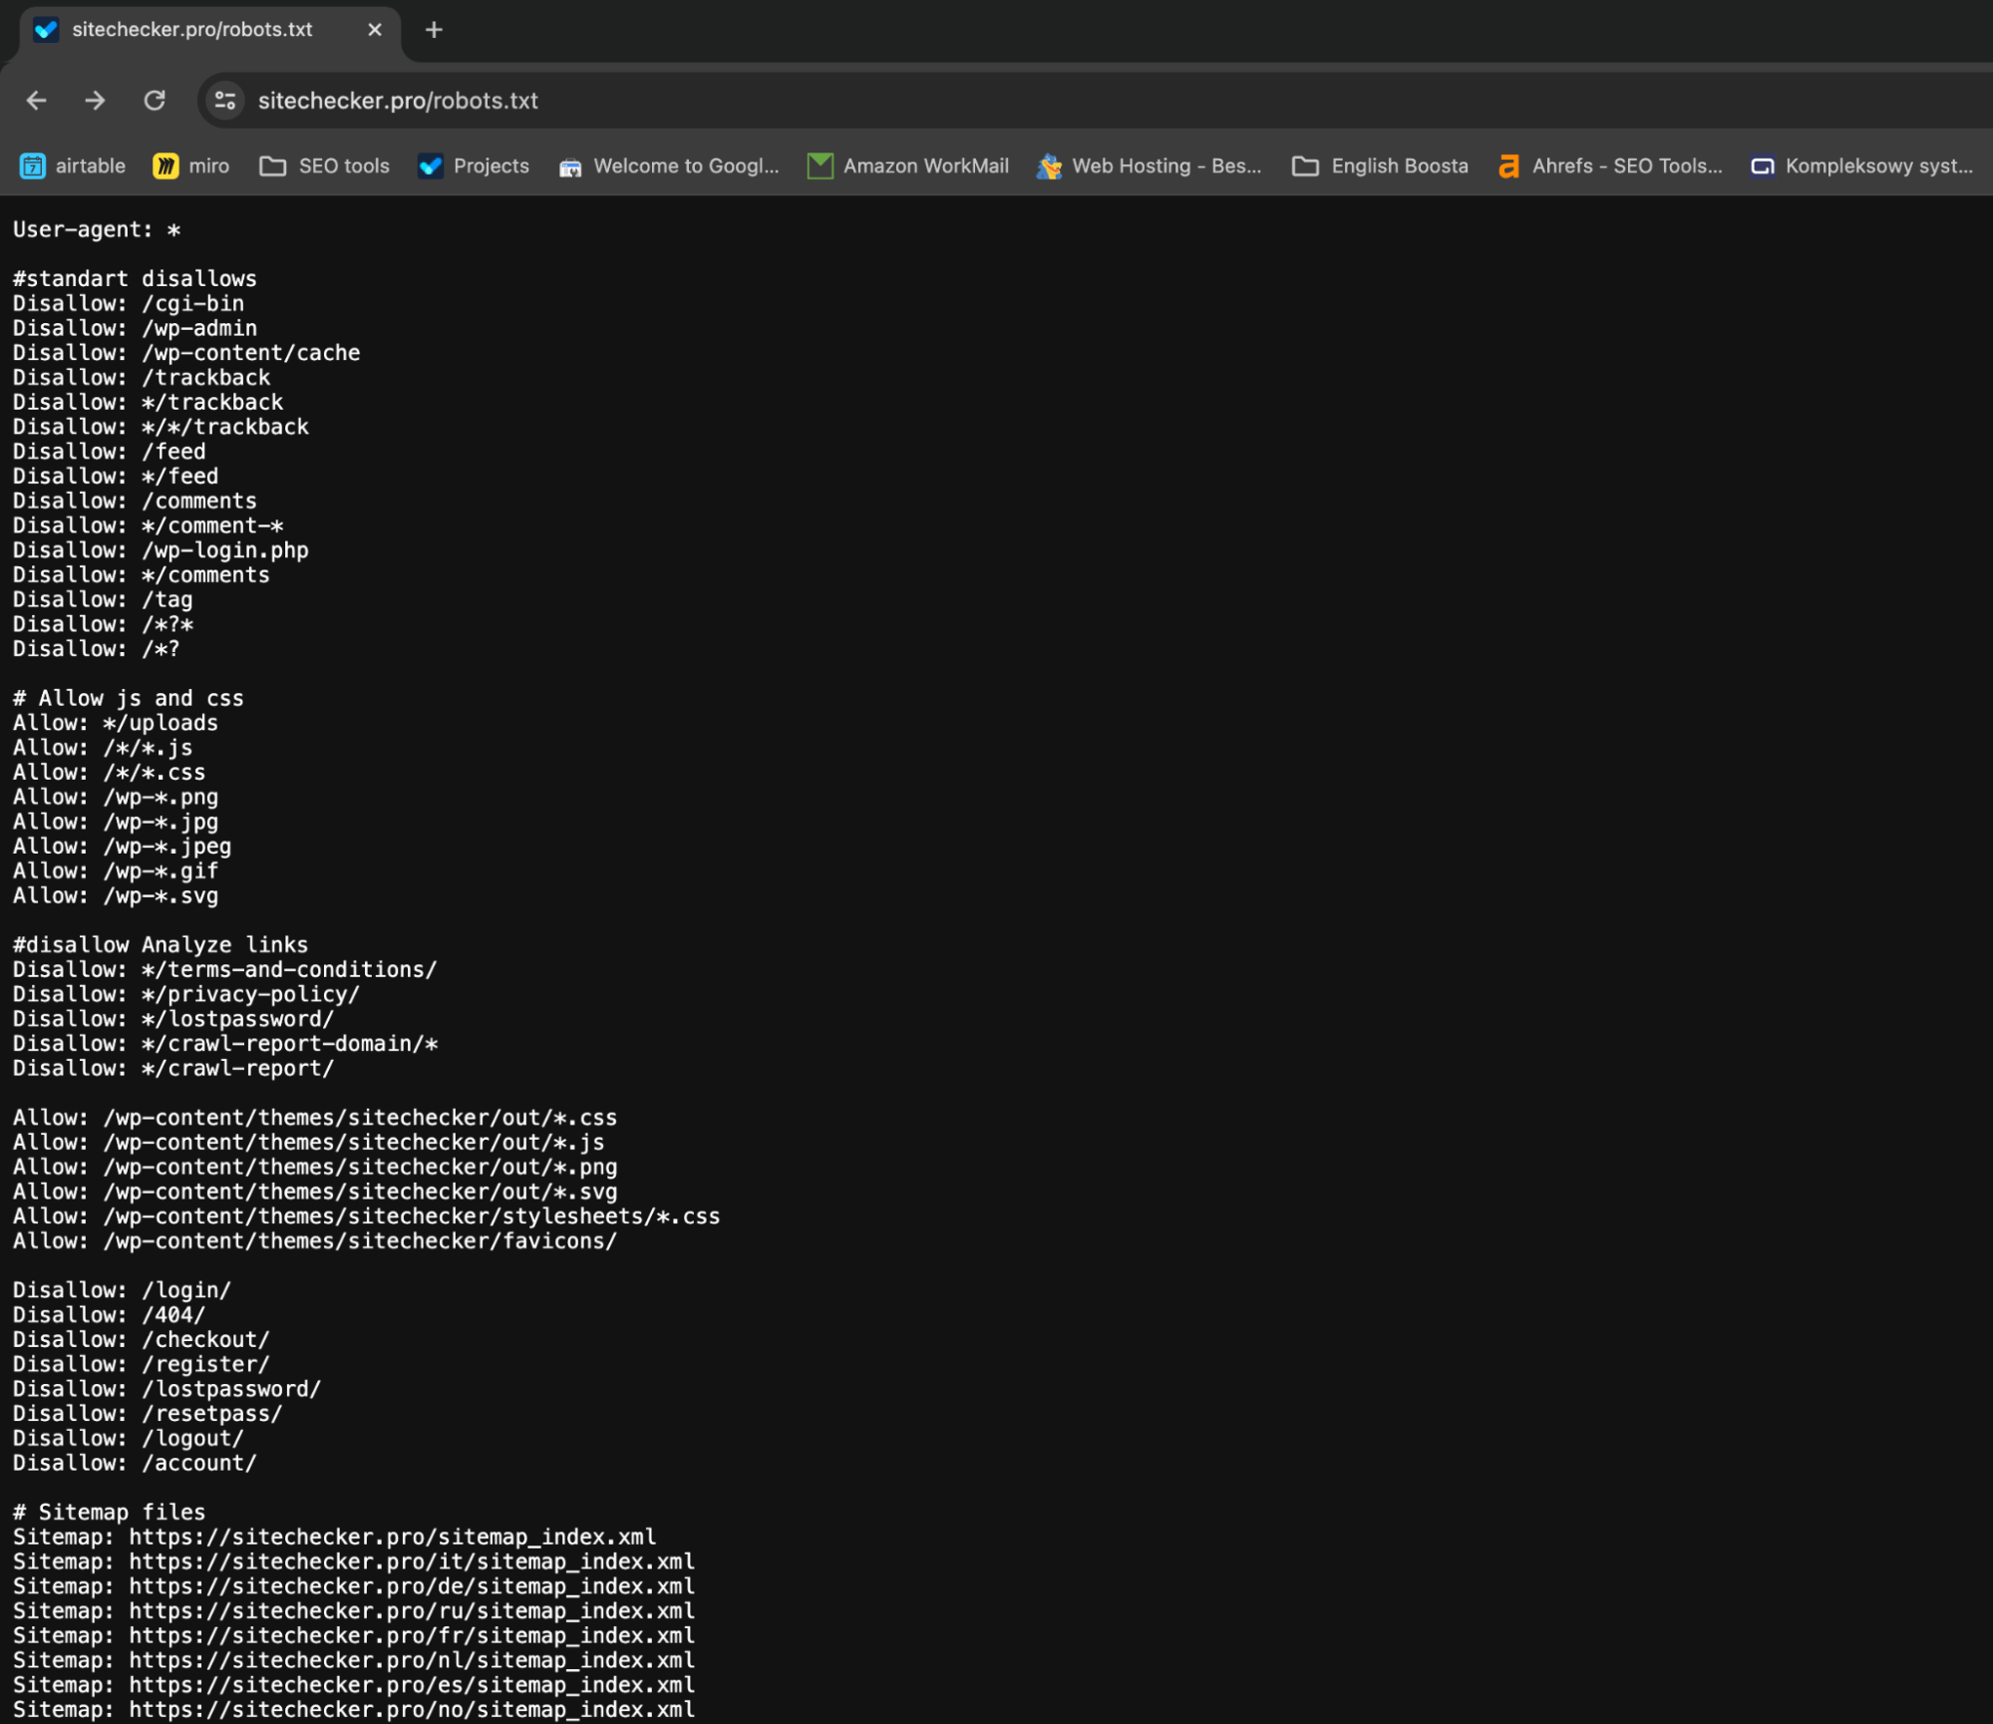Open the miro bookmark
Screen dimensions: 1993x1724
(x=190, y=167)
